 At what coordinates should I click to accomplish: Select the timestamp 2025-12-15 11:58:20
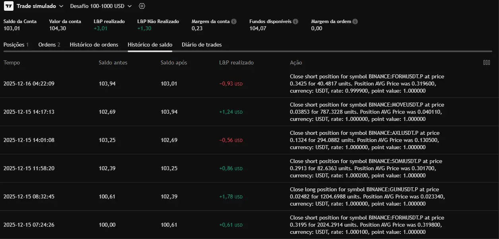pos(29,168)
